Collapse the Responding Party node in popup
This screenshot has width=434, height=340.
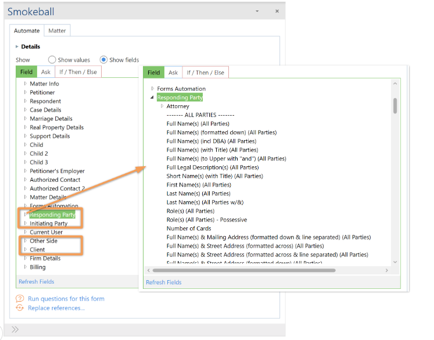click(x=152, y=97)
